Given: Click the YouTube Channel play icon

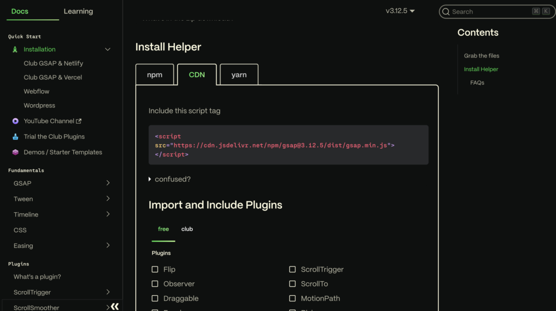Looking at the screenshot, I should 15,121.
